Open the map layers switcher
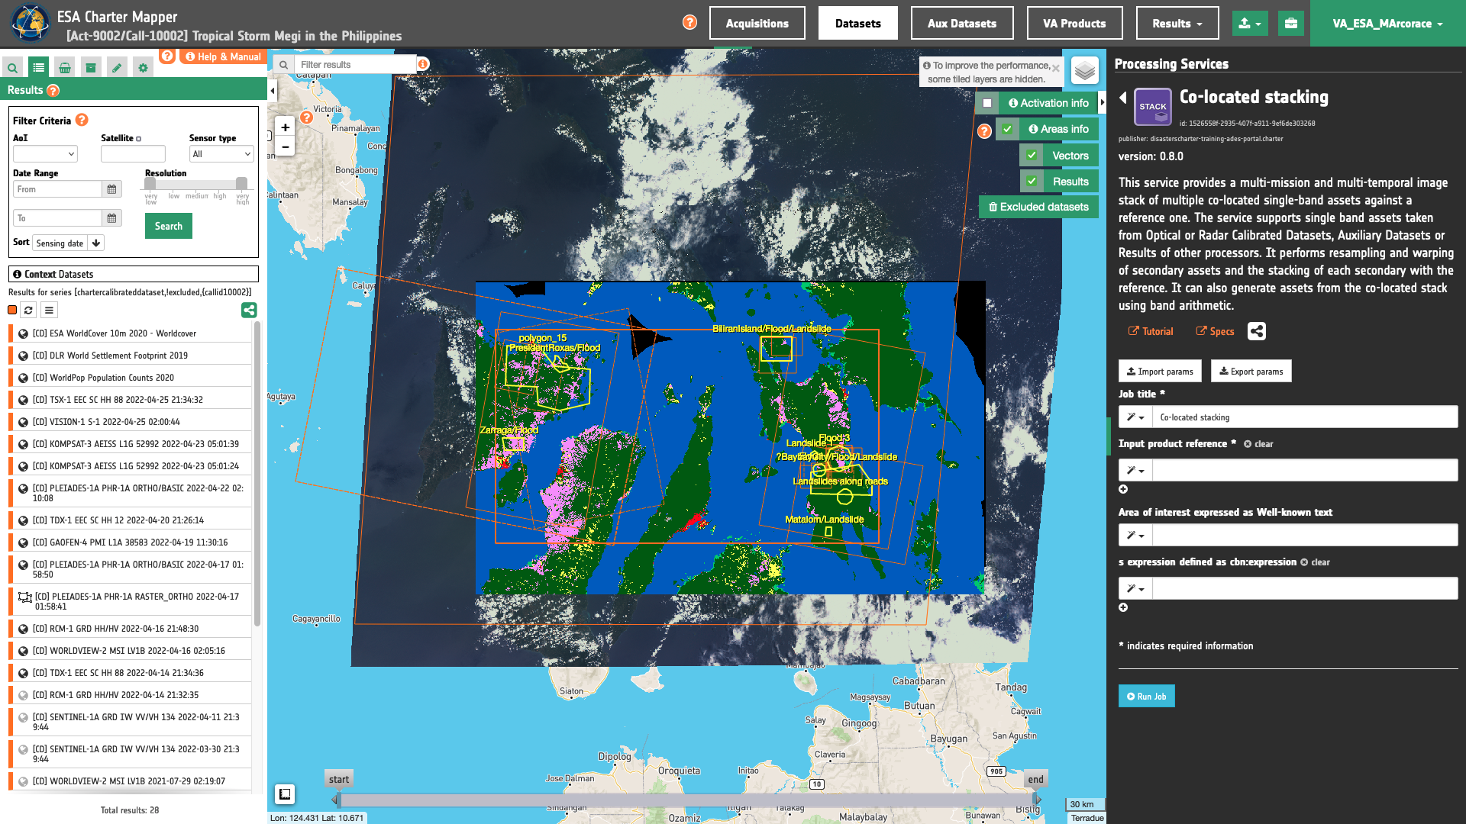1466x824 pixels. click(x=1084, y=71)
